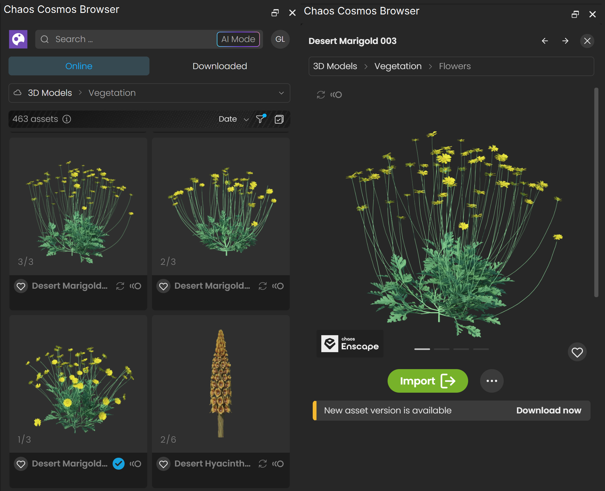Favorite the 1/3 Desert Marigold asset

click(21, 464)
